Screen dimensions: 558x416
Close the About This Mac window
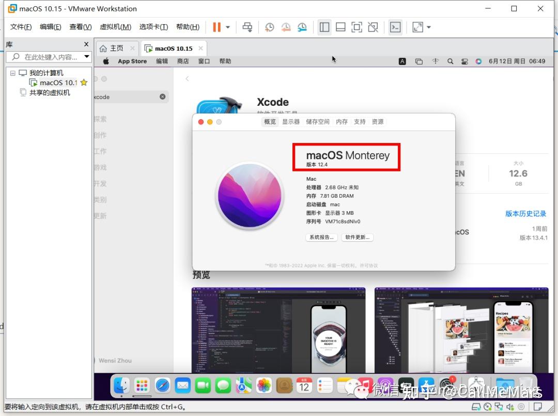[200, 122]
